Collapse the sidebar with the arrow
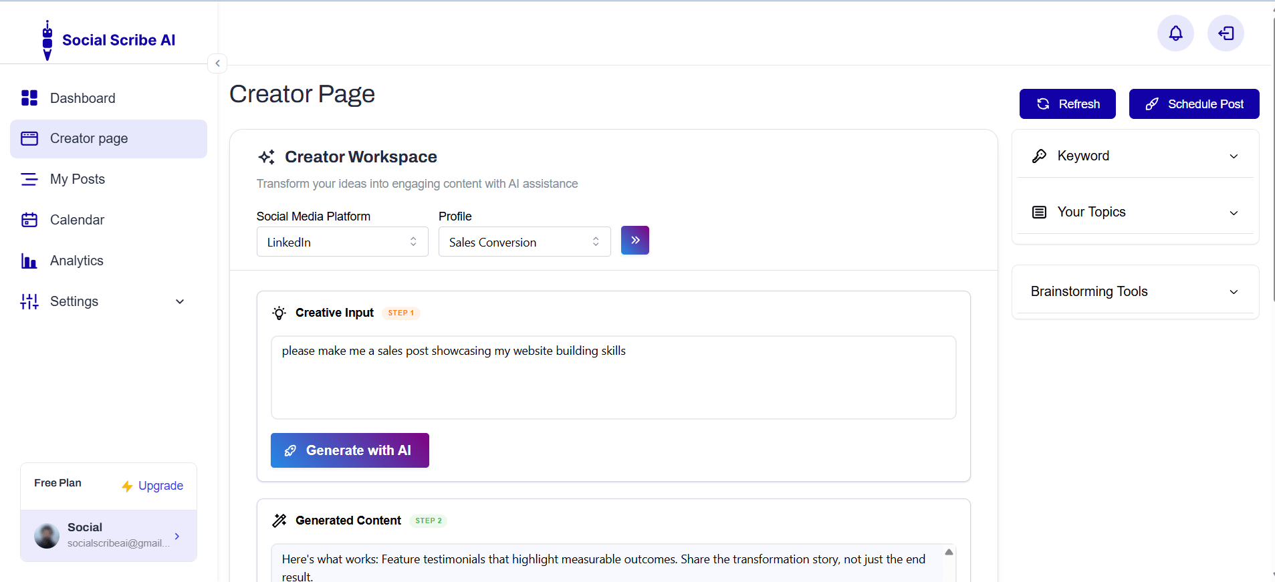The height and width of the screenshot is (582, 1275). 217,63
